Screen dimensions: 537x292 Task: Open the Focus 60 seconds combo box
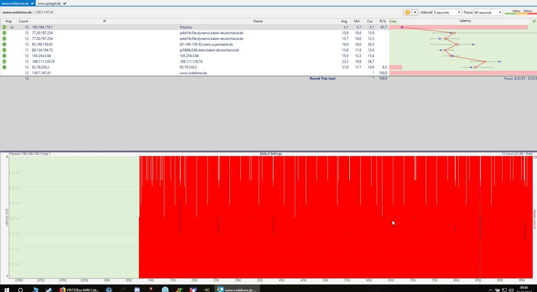pyautogui.click(x=487, y=12)
